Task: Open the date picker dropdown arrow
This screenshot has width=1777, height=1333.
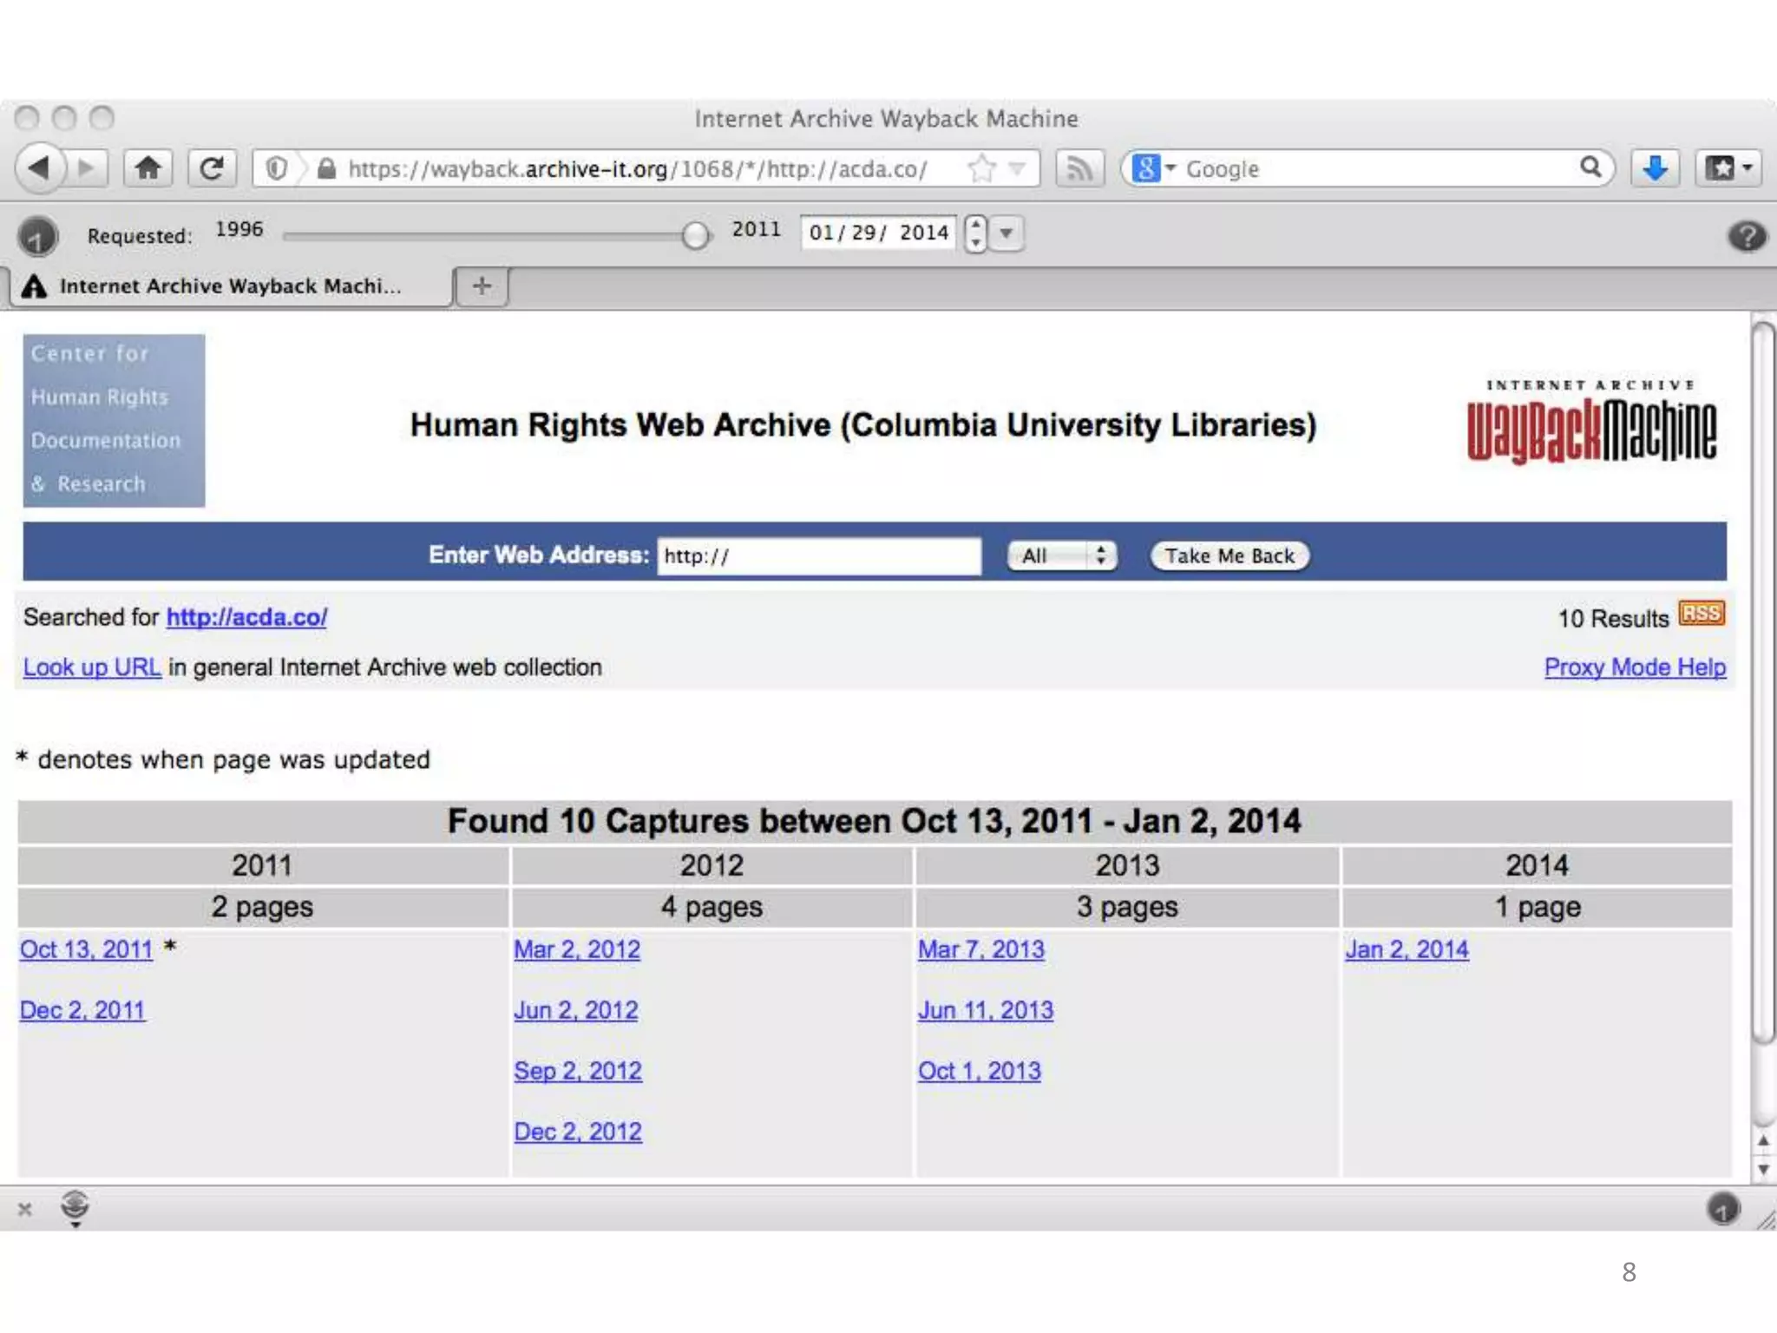Action: [x=1007, y=233]
